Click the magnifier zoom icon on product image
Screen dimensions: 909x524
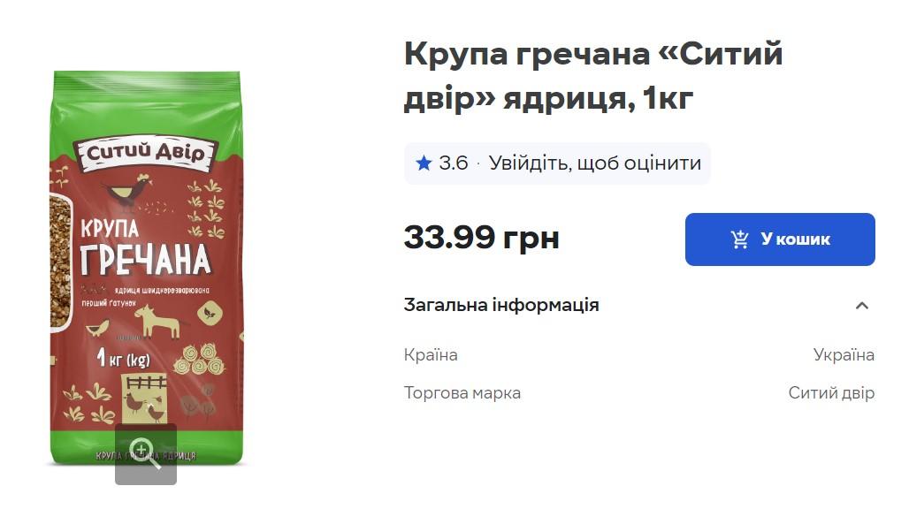[146, 454]
